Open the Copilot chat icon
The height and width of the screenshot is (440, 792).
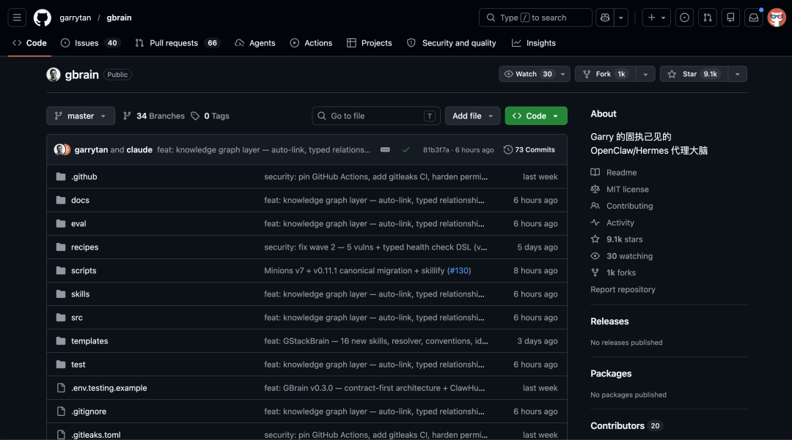pyautogui.click(x=604, y=18)
